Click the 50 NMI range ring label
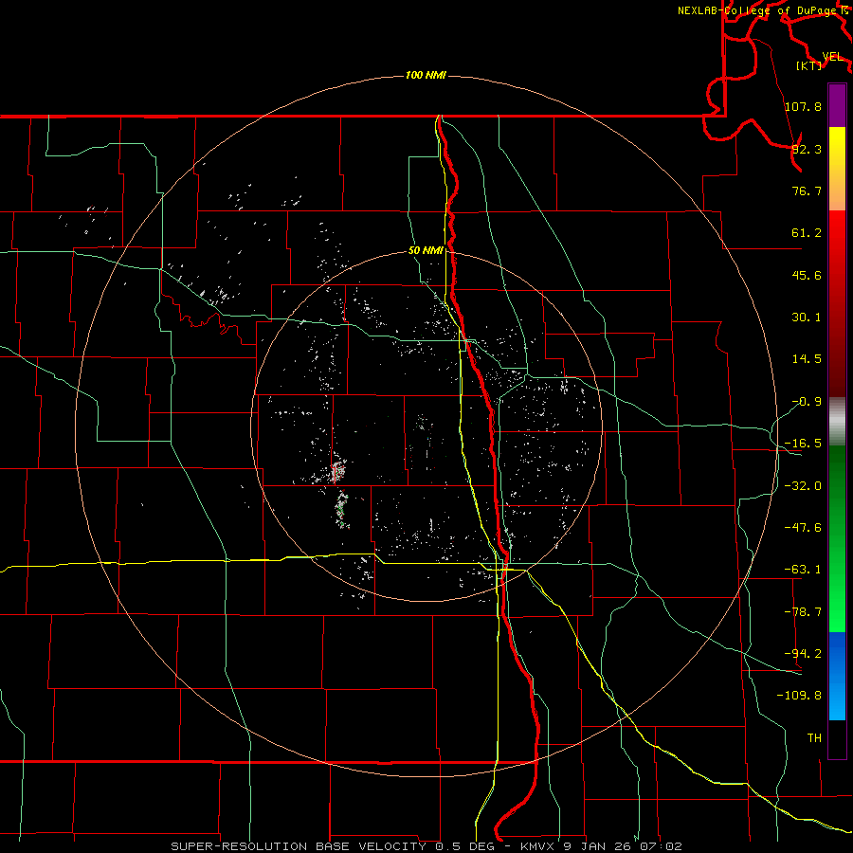853x853 pixels. point(426,251)
